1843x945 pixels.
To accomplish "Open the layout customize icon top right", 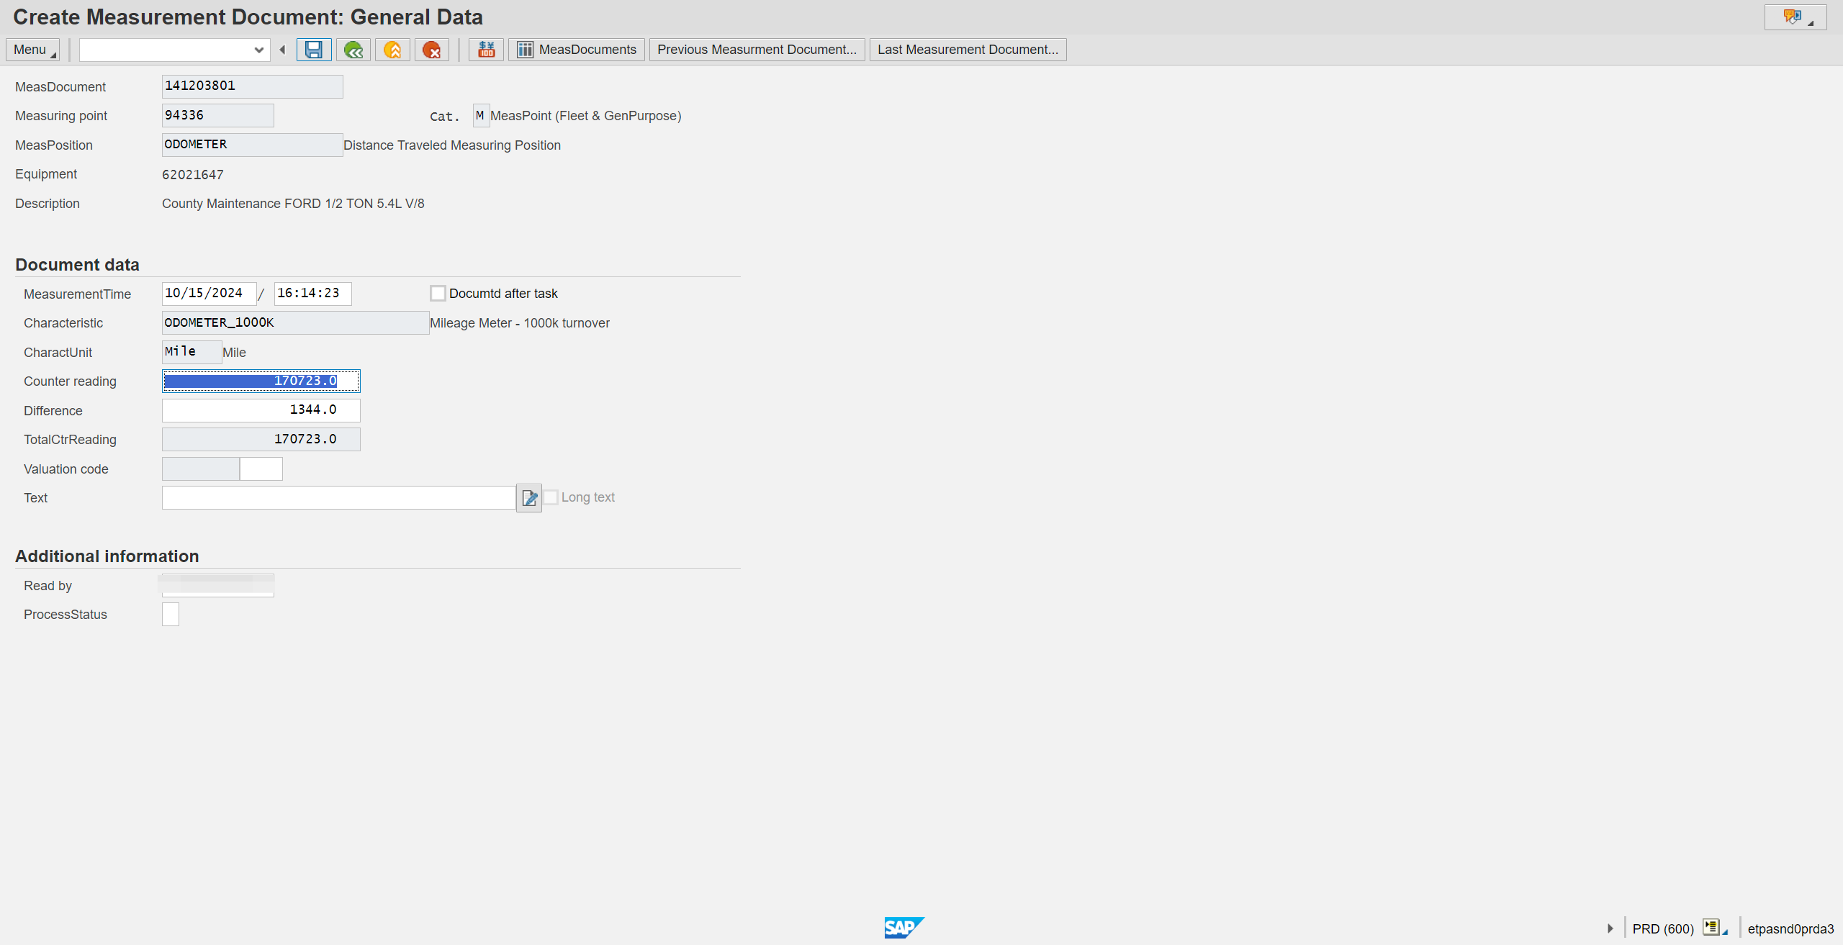I will tap(1795, 17).
